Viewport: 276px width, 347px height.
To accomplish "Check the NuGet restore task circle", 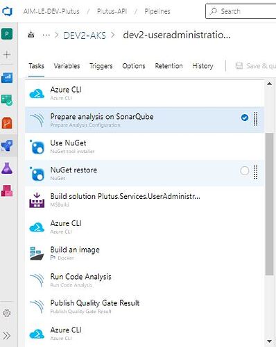I will (244, 171).
